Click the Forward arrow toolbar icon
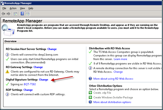 8,14
